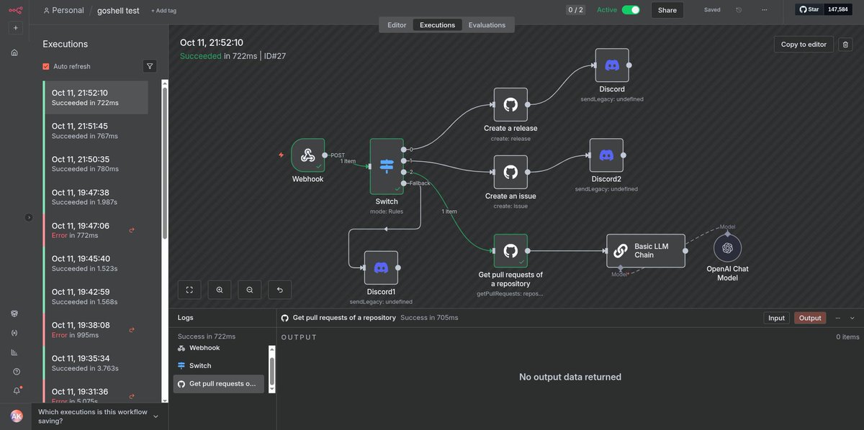Click the Get pull requests GitHub node
The width and height of the screenshot is (864, 430).
point(510,251)
